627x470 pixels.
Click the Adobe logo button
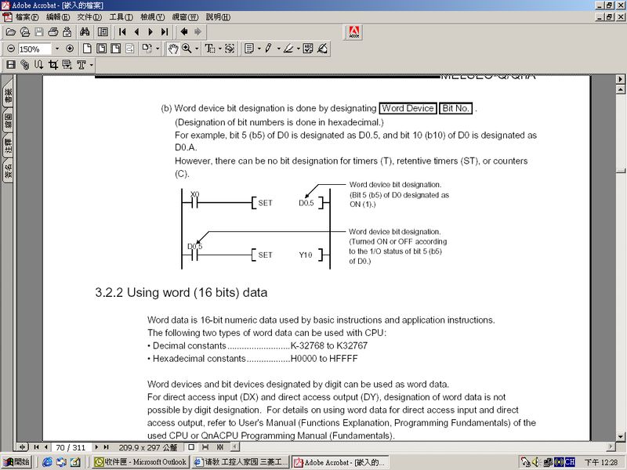click(x=353, y=32)
